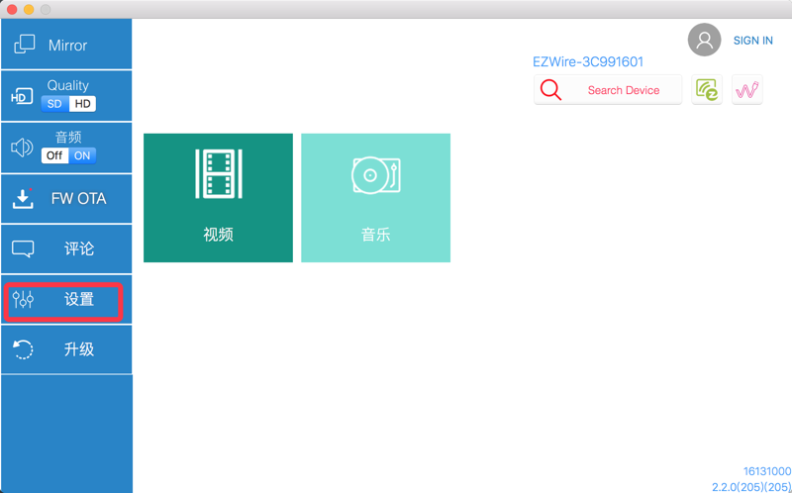Viewport: 792px width, 493px height.
Task: Click the red magnifier search icon
Action: coord(550,90)
